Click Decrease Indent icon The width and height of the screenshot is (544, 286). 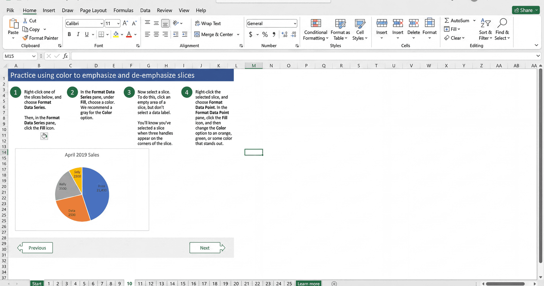pos(176,34)
